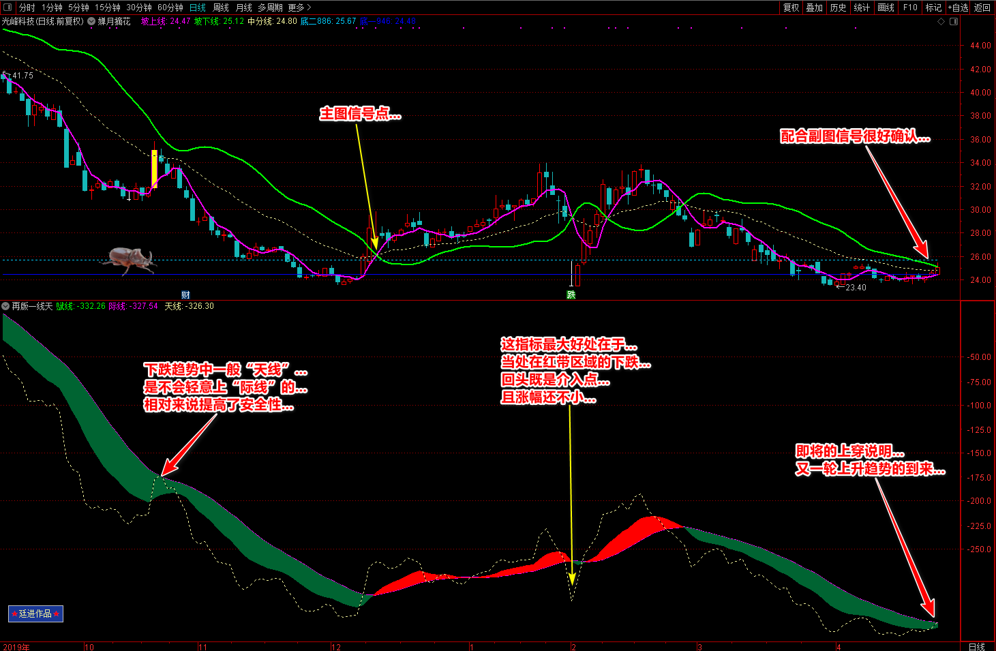Click the diamond marker icon above the price axis

(941, 21)
